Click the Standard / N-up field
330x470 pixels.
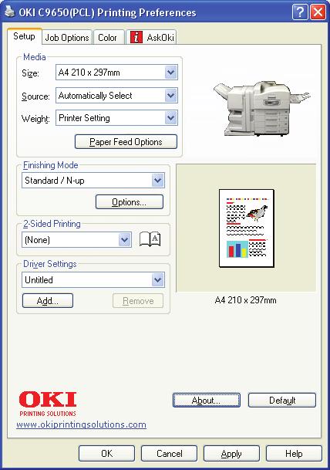click(x=93, y=181)
